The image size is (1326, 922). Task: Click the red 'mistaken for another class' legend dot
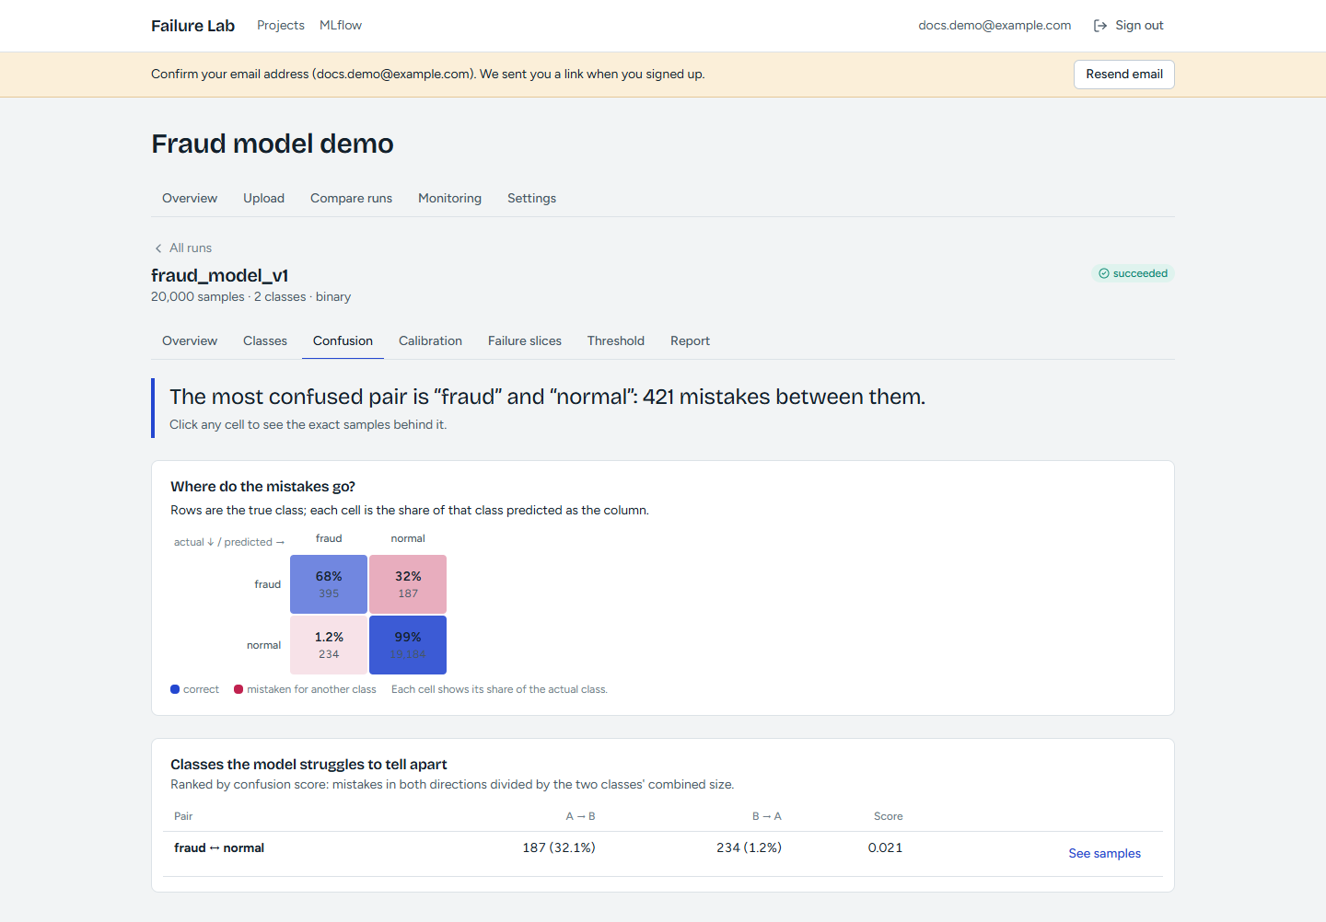[x=238, y=689]
